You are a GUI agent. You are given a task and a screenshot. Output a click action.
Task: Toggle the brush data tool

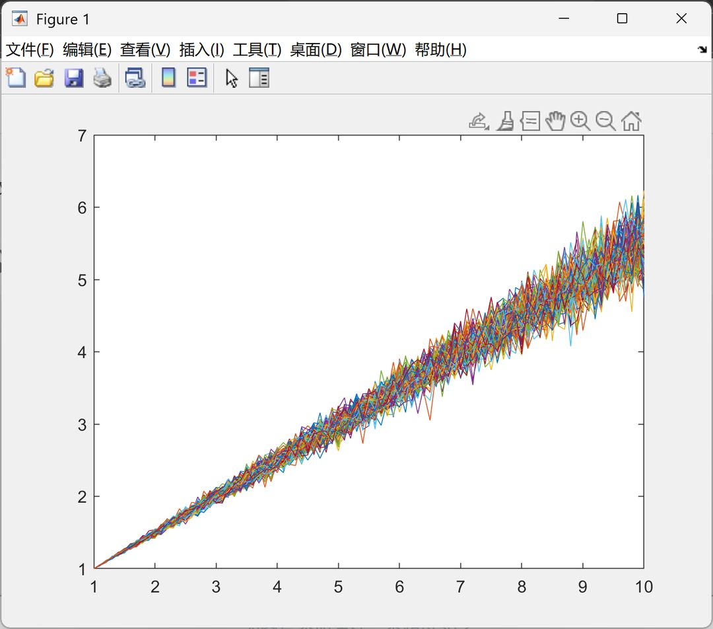coord(505,122)
